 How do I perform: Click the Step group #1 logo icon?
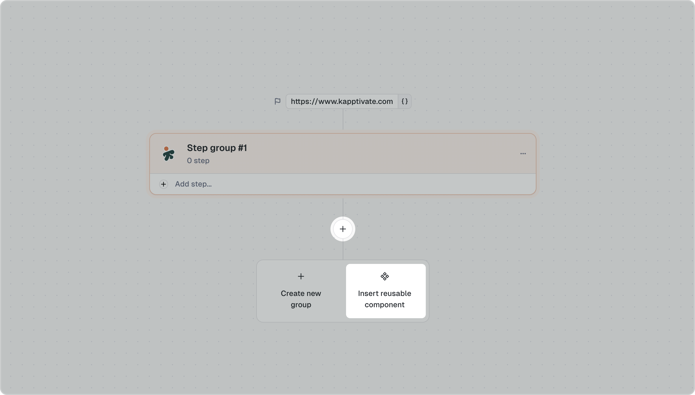tap(168, 154)
